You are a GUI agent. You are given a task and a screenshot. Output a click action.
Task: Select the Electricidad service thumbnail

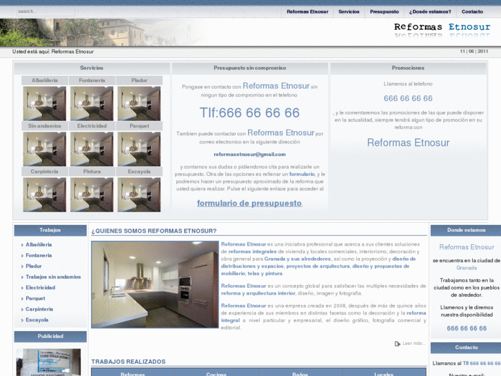coord(92,149)
